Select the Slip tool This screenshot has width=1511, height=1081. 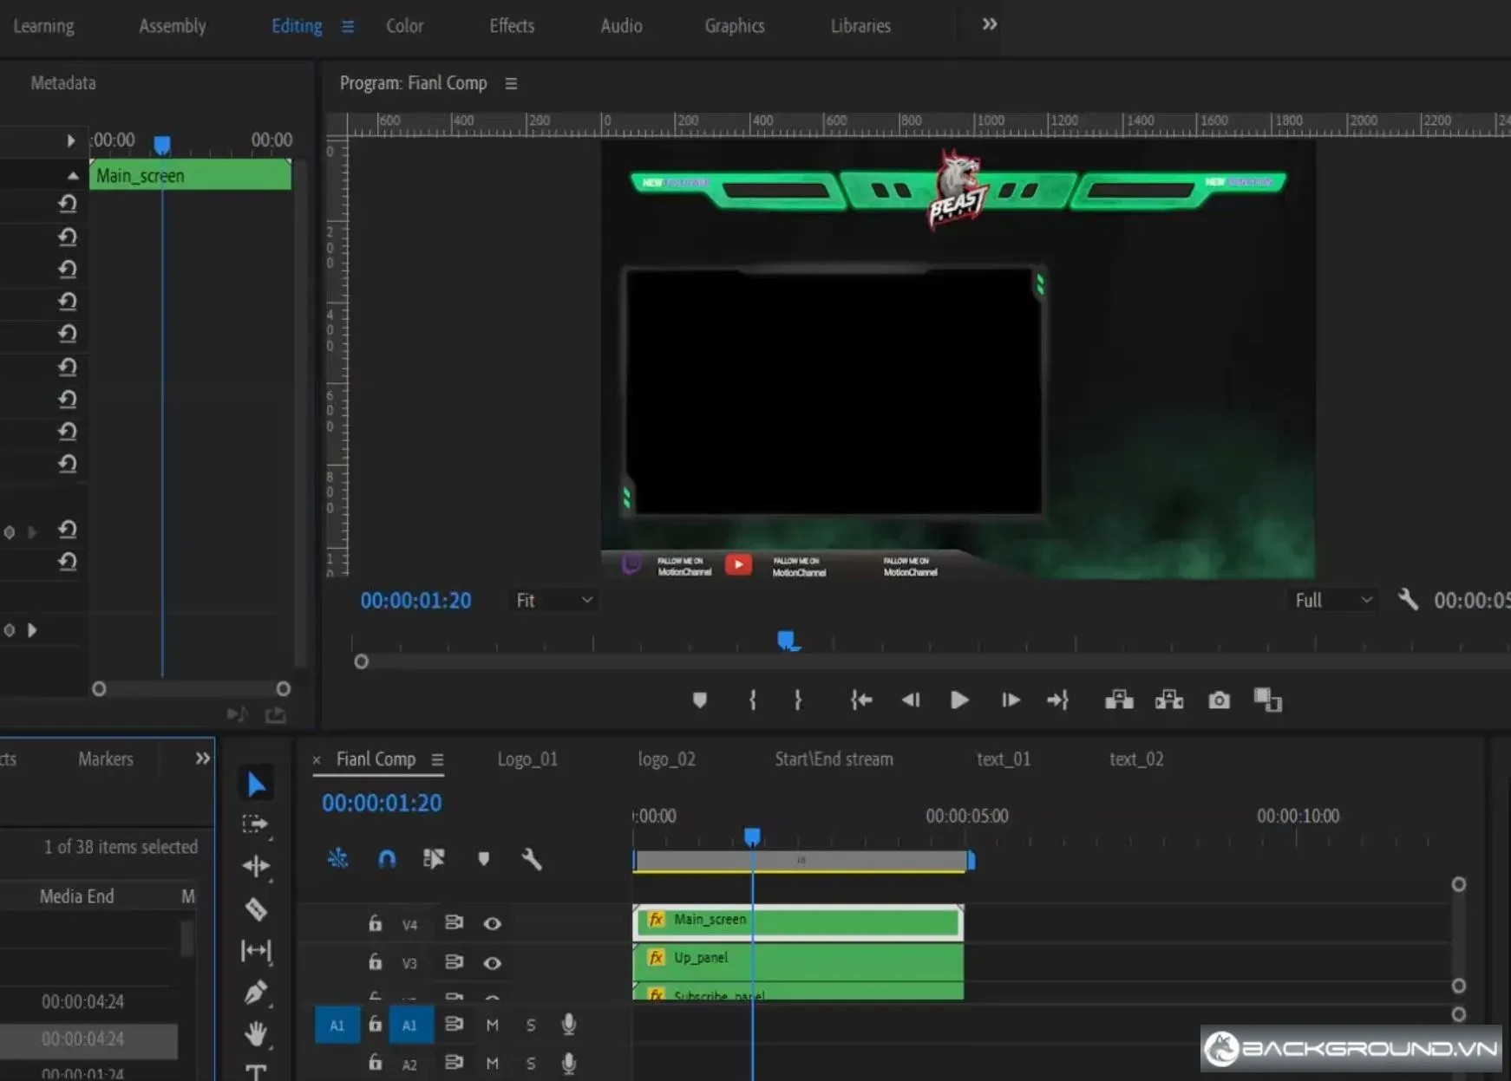pyautogui.click(x=256, y=951)
